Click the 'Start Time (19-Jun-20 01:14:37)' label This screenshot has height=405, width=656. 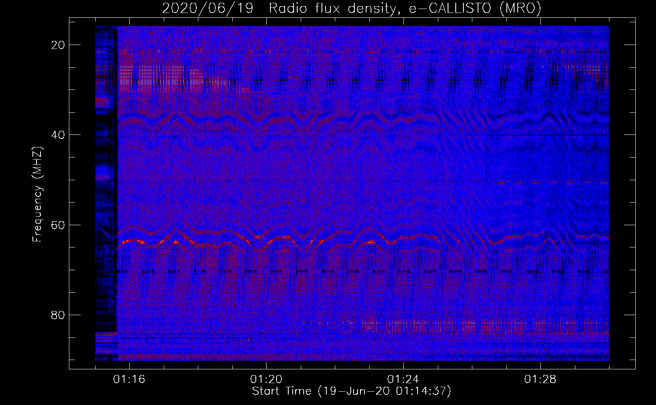(352, 391)
